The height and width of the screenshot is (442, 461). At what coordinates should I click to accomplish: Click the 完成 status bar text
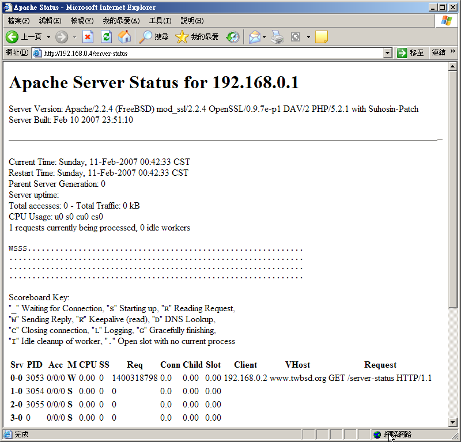pos(21,435)
